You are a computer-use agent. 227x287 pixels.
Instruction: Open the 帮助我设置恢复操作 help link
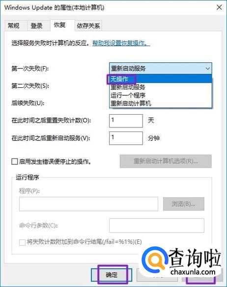121,43
